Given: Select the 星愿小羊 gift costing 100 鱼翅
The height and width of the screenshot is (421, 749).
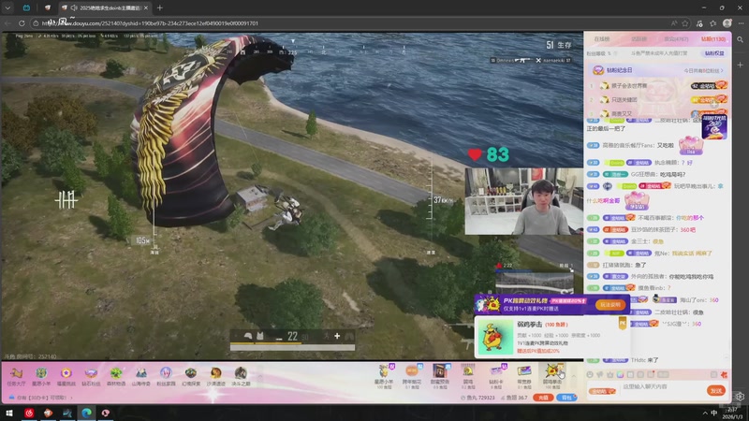Looking at the screenshot, I should click(384, 376).
